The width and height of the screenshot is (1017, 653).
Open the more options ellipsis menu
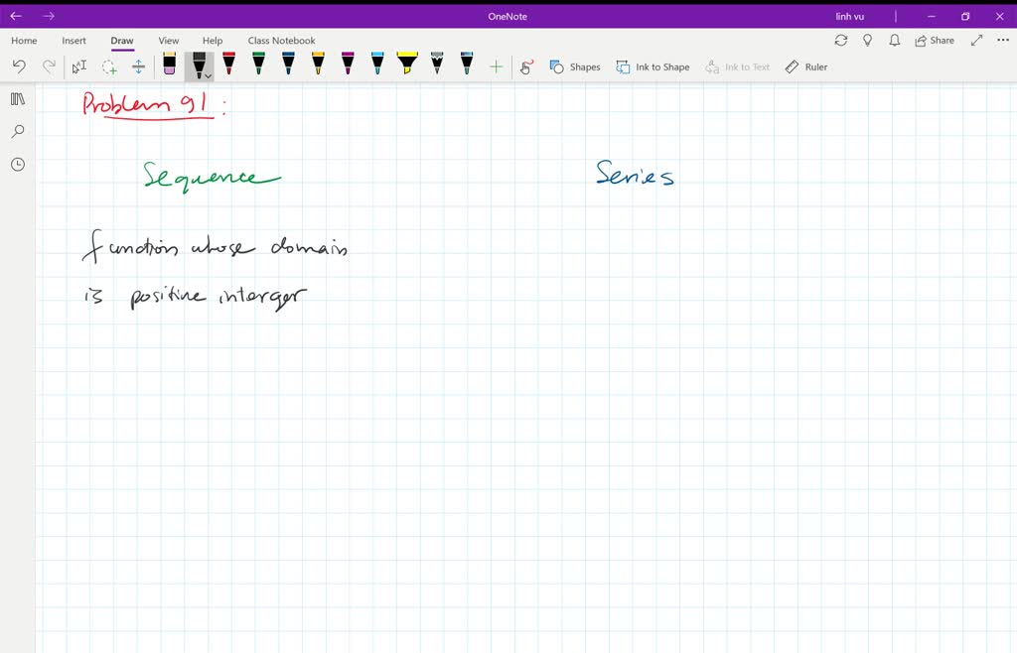1003,40
